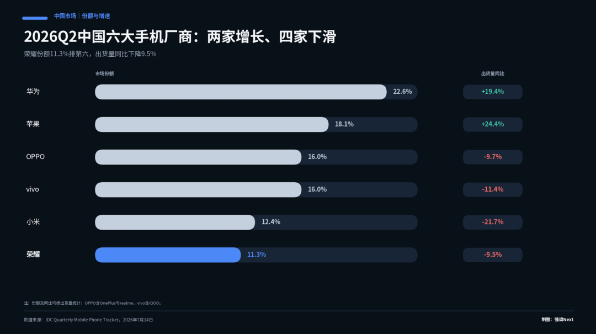Click the blue 荣耀 11.3% bar
The height and width of the screenshot is (334, 596).
168,255
